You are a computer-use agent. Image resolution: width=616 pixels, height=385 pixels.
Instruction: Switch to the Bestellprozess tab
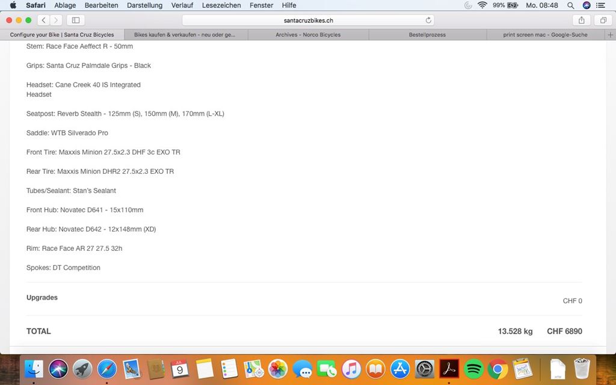coord(427,35)
